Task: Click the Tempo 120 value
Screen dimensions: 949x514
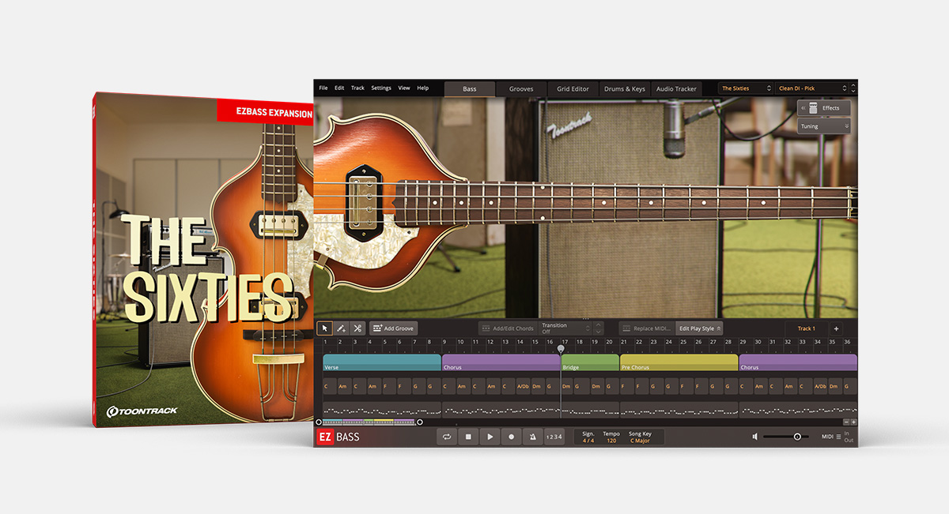Action: (x=611, y=441)
